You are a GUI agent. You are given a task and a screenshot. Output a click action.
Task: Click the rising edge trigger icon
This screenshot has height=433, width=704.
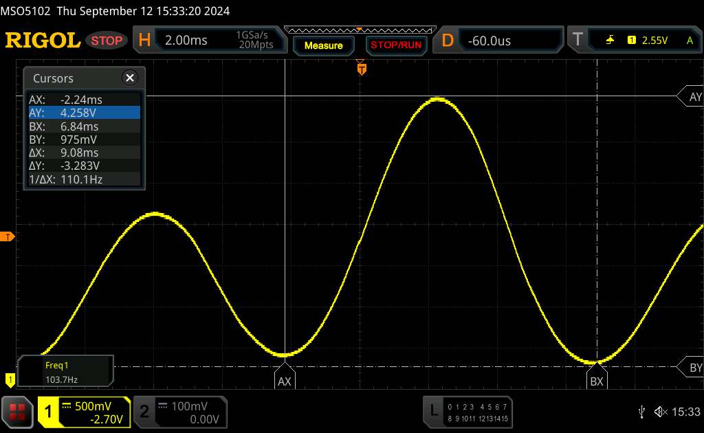[610, 41]
